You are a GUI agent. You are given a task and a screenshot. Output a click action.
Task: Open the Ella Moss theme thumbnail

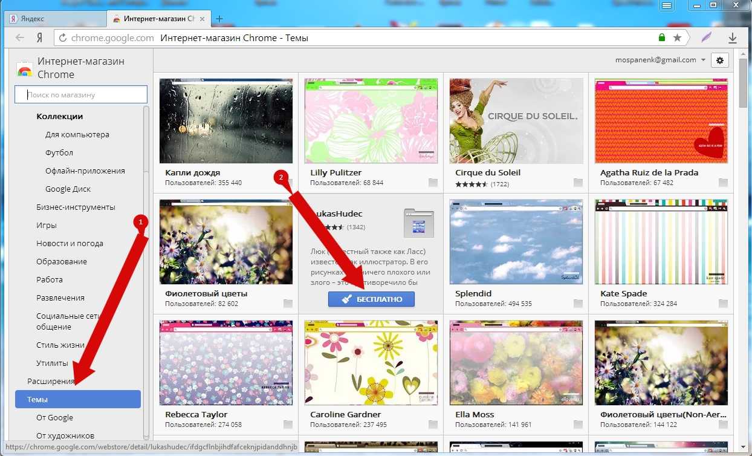516,363
